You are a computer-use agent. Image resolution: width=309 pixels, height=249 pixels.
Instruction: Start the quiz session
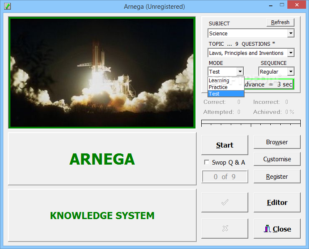pos(225,145)
